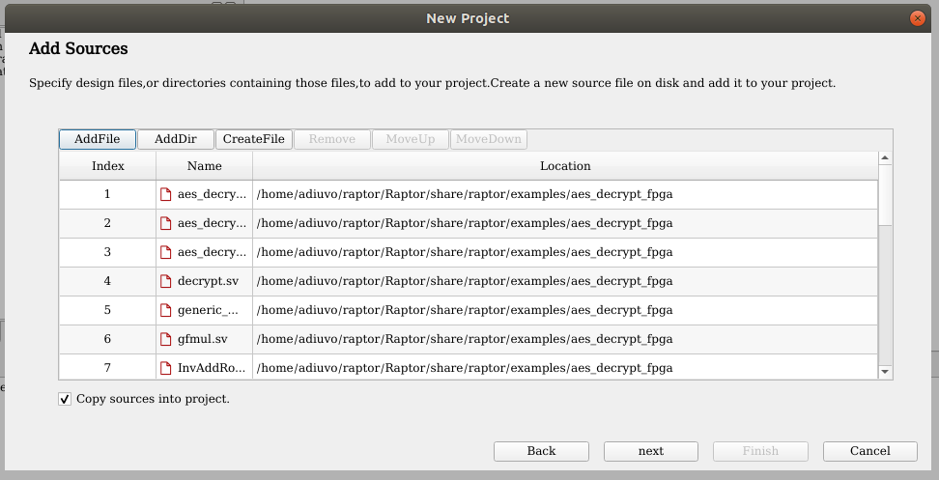939x480 pixels.
Task: Click the location path in row 1
Action: click(465, 194)
